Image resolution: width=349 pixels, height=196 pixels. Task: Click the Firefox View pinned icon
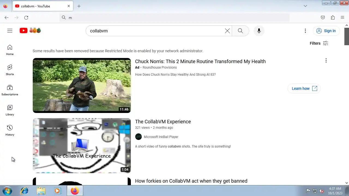[x=5, y=6]
